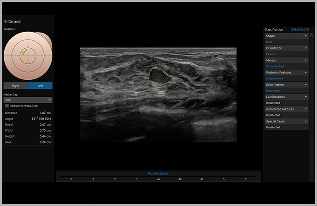This screenshot has height=206, width=317.
Task: Select the Right breast button
Action: (15, 85)
